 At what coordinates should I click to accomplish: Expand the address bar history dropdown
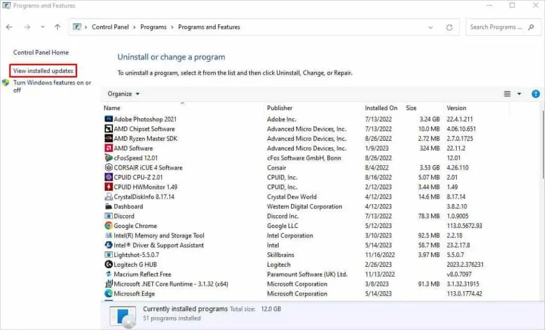(x=430, y=27)
